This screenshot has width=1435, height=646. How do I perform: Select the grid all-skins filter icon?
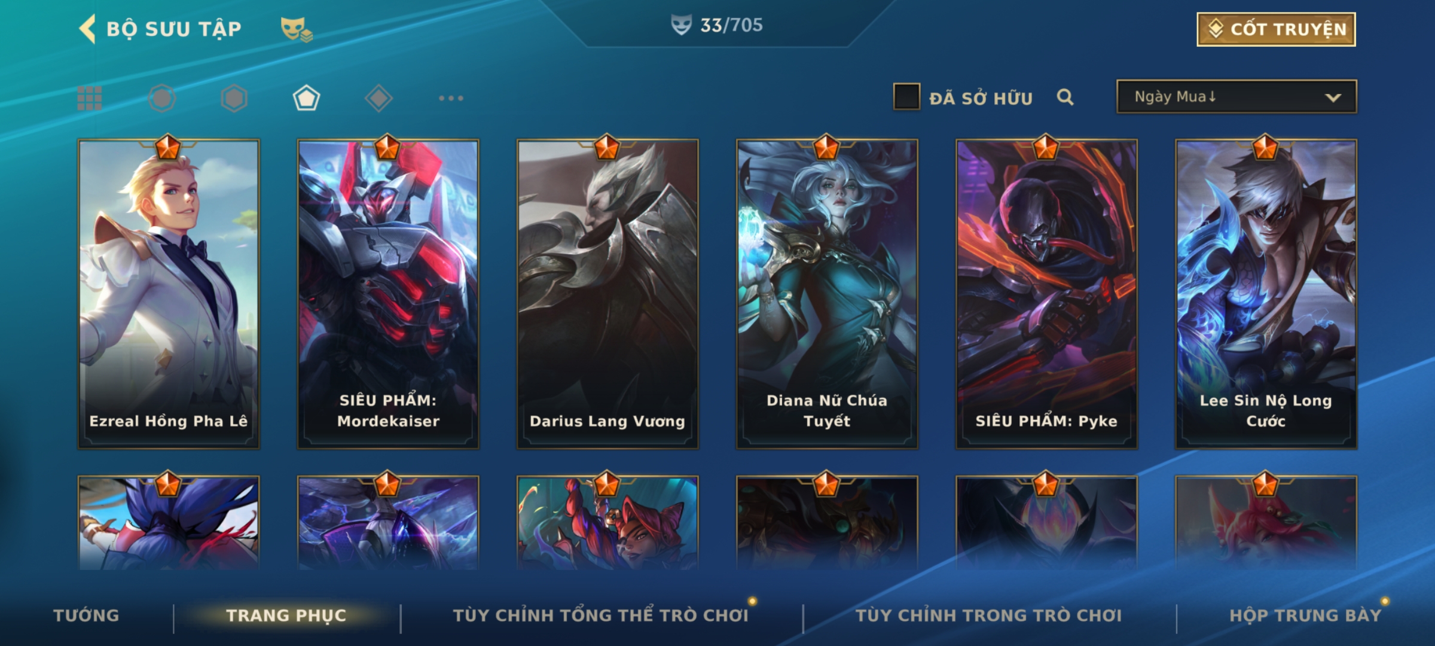pyautogui.click(x=90, y=98)
